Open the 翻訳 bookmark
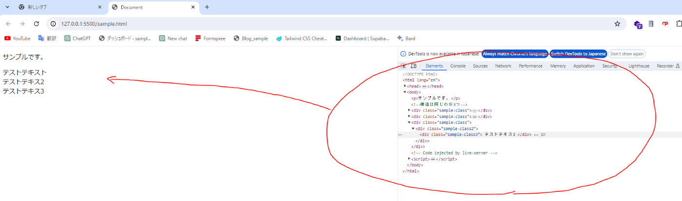The height and width of the screenshot is (201, 682). pyautogui.click(x=47, y=38)
